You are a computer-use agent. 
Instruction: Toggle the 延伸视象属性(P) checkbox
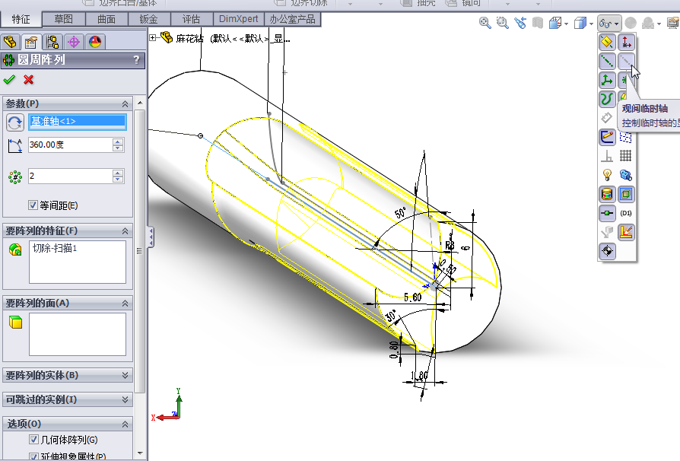[x=33, y=456]
